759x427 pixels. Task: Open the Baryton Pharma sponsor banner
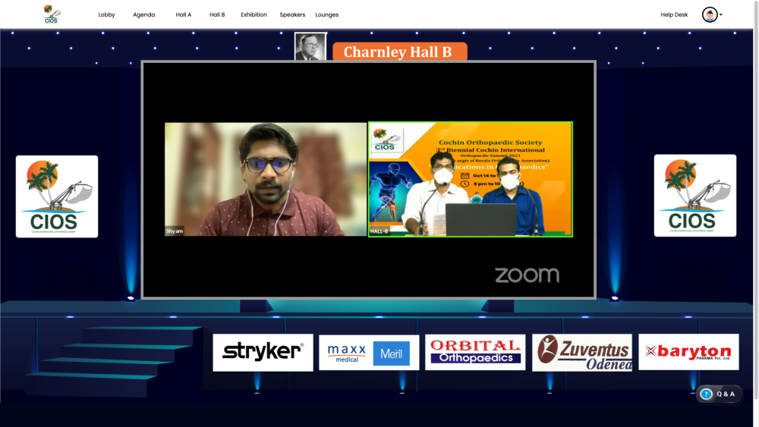click(x=688, y=352)
